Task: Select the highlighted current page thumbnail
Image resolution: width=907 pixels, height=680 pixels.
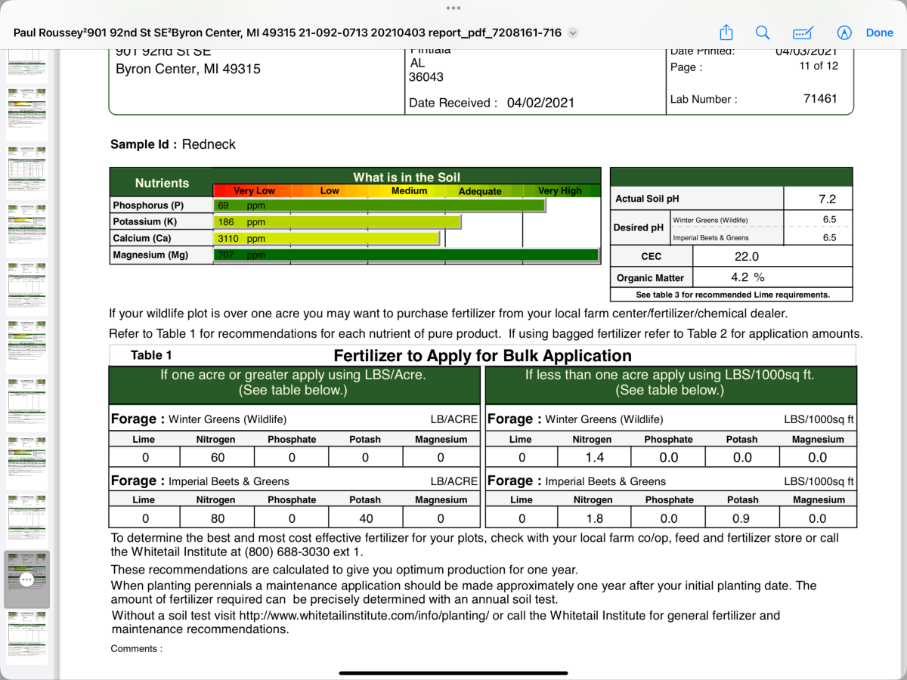Action: 27,580
